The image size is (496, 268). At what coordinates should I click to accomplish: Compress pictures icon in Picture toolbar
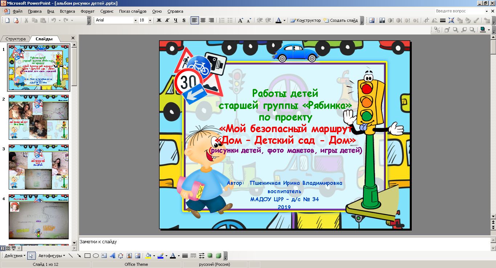click(x=452, y=20)
